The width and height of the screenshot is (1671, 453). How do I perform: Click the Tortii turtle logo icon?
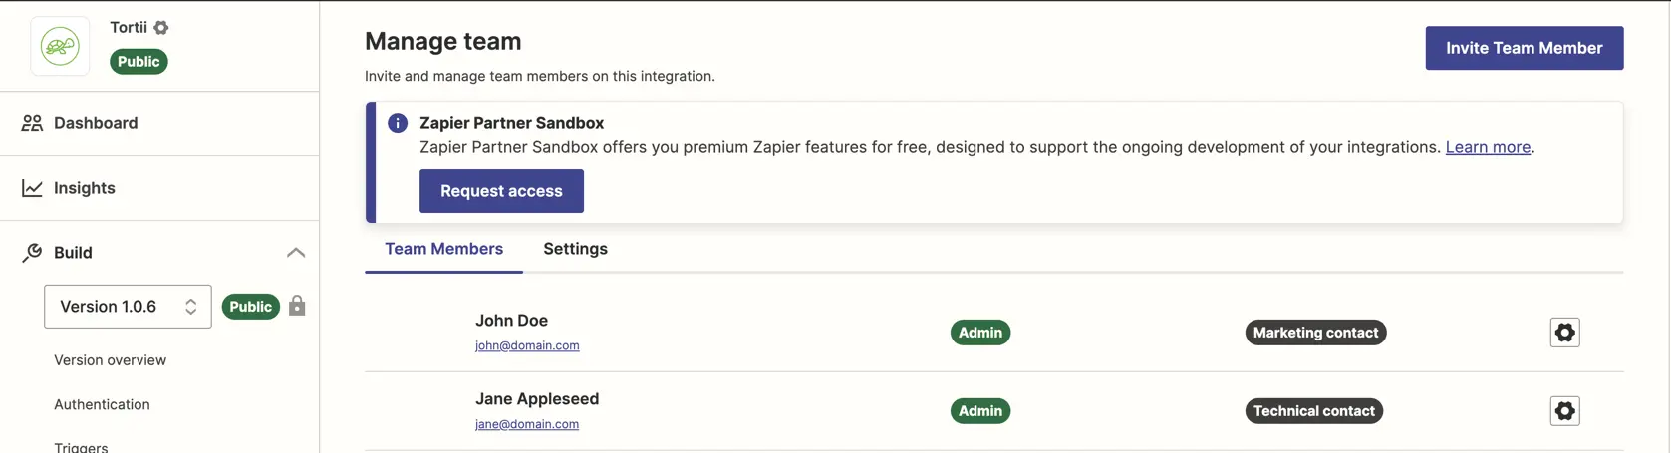click(x=60, y=46)
